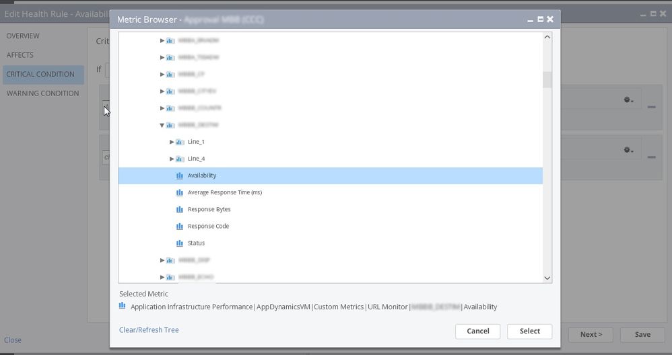The image size is (672, 355).
Task: Collapse the expanded parent node above Line_1
Action: coord(162,125)
